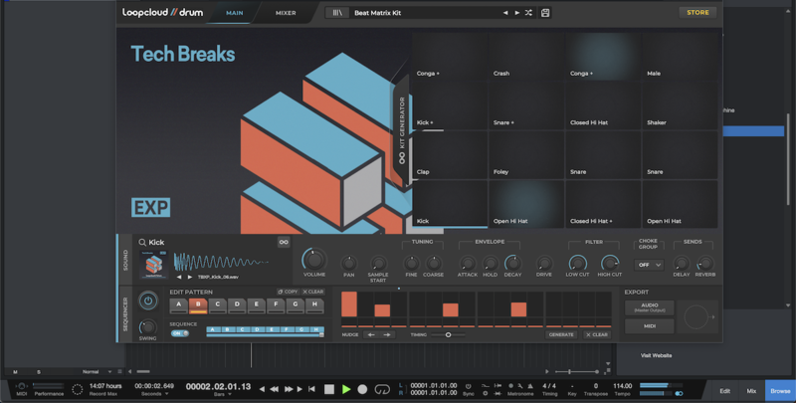Open the Choke Group OFF dropdown
The image size is (796, 403).
click(649, 265)
